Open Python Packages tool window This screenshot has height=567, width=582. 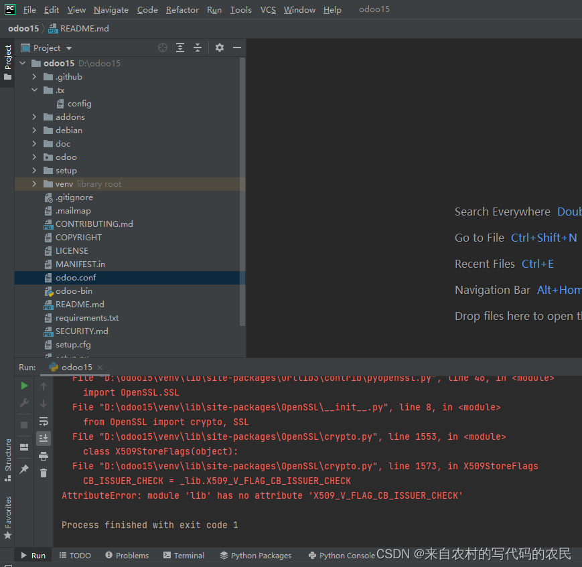click(256, 556)
